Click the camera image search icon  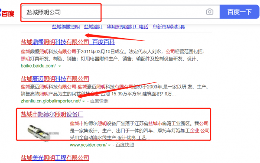[210, 12]
